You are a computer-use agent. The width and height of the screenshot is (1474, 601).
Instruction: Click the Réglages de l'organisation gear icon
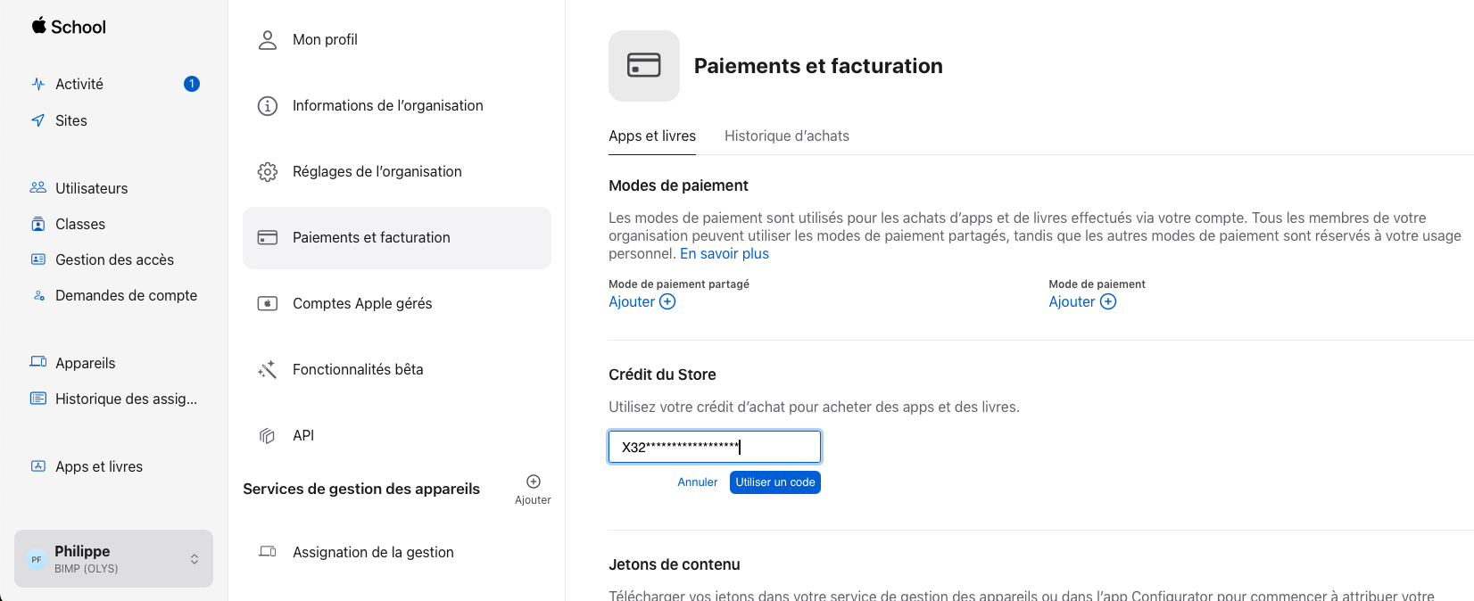point(268,171)
